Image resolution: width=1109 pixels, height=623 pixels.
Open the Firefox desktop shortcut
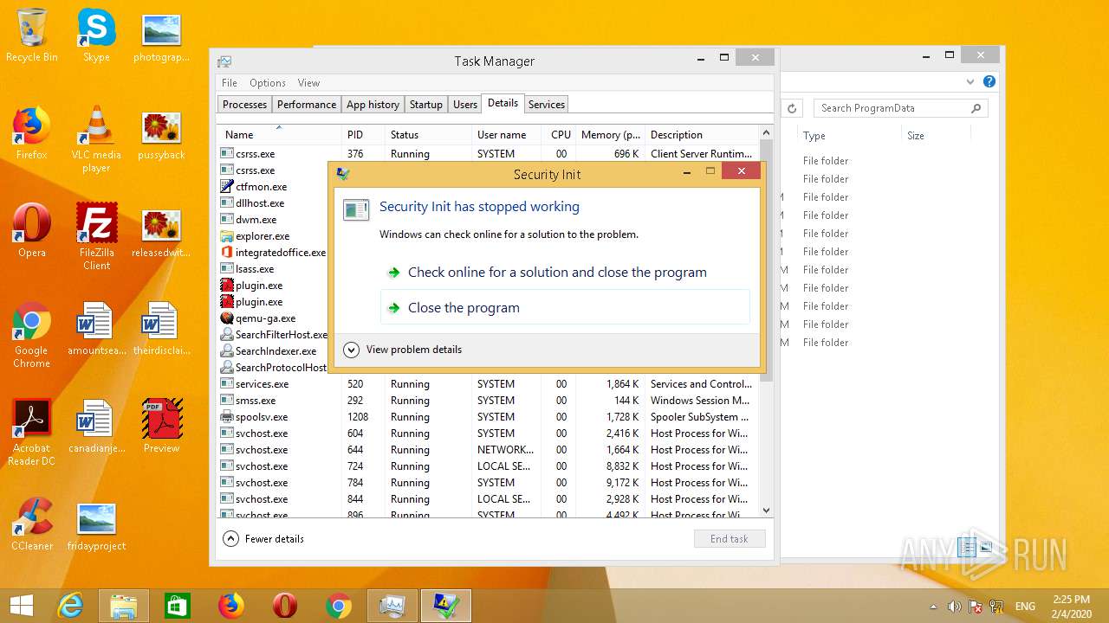point(31,133)
